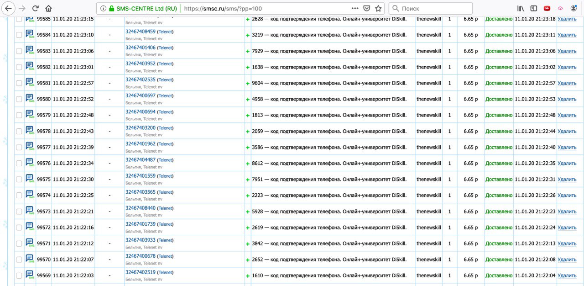
Task: Expand the 3586 code message plus sign
Action: pos(248,148)
